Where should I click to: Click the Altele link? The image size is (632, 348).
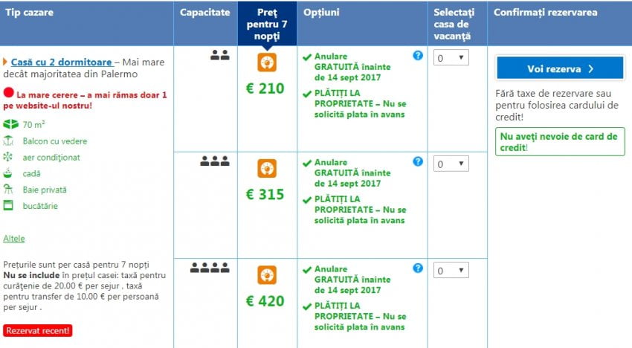click(x=14, y=239)
